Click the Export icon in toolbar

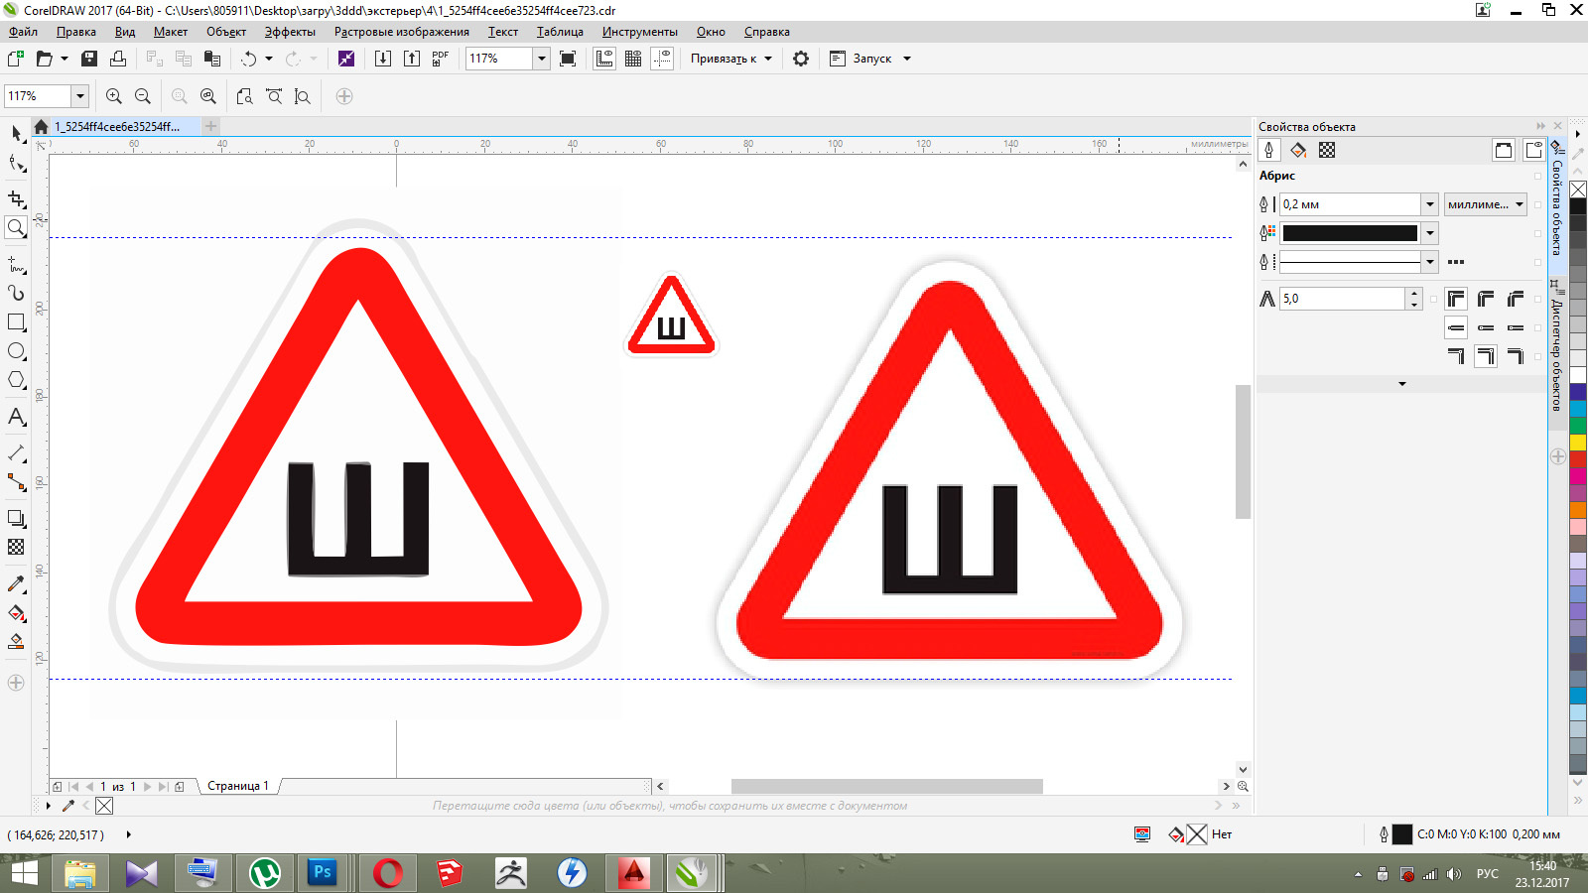pyautogui.click(x=412, y=59)
